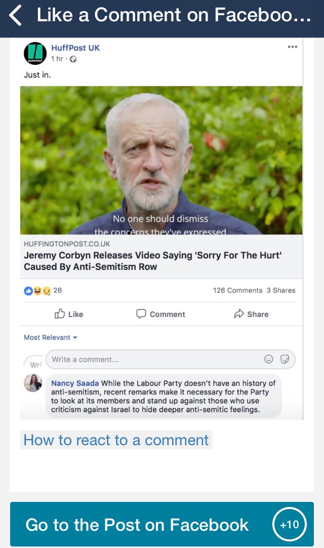The image size is (324, 548).
Task: Click the Write a comment field
Action: (152, 359)
